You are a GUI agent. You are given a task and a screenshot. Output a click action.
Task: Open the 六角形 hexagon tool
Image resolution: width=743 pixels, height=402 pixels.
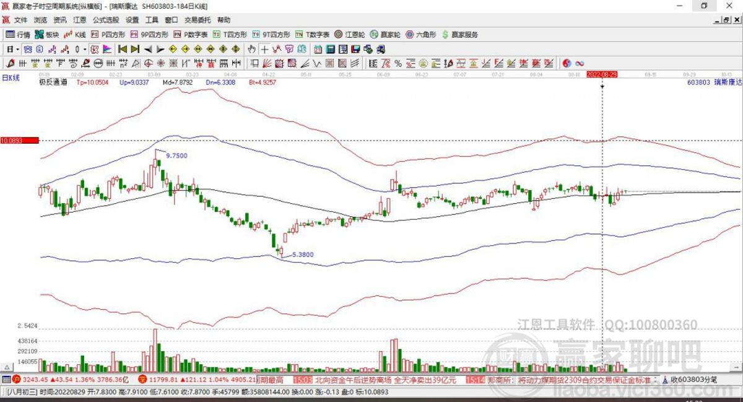tap(421, 35)
